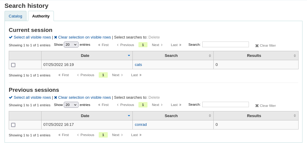Click sort icon on Current session Results column
Screen dimensions: 307x146
tap(295, 56)
